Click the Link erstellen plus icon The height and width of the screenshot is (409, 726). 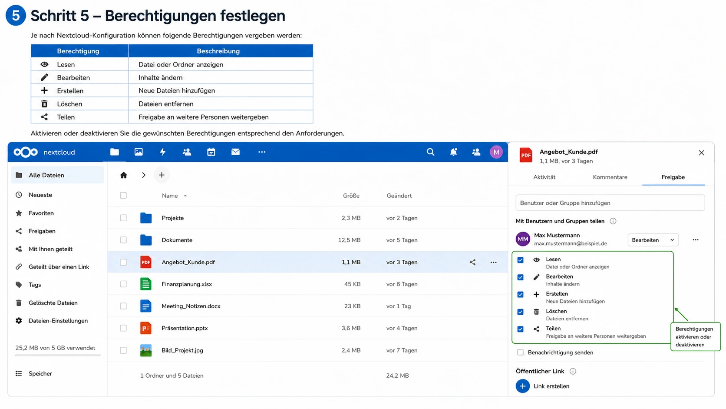pyautogui.click(x=523, y=386)
